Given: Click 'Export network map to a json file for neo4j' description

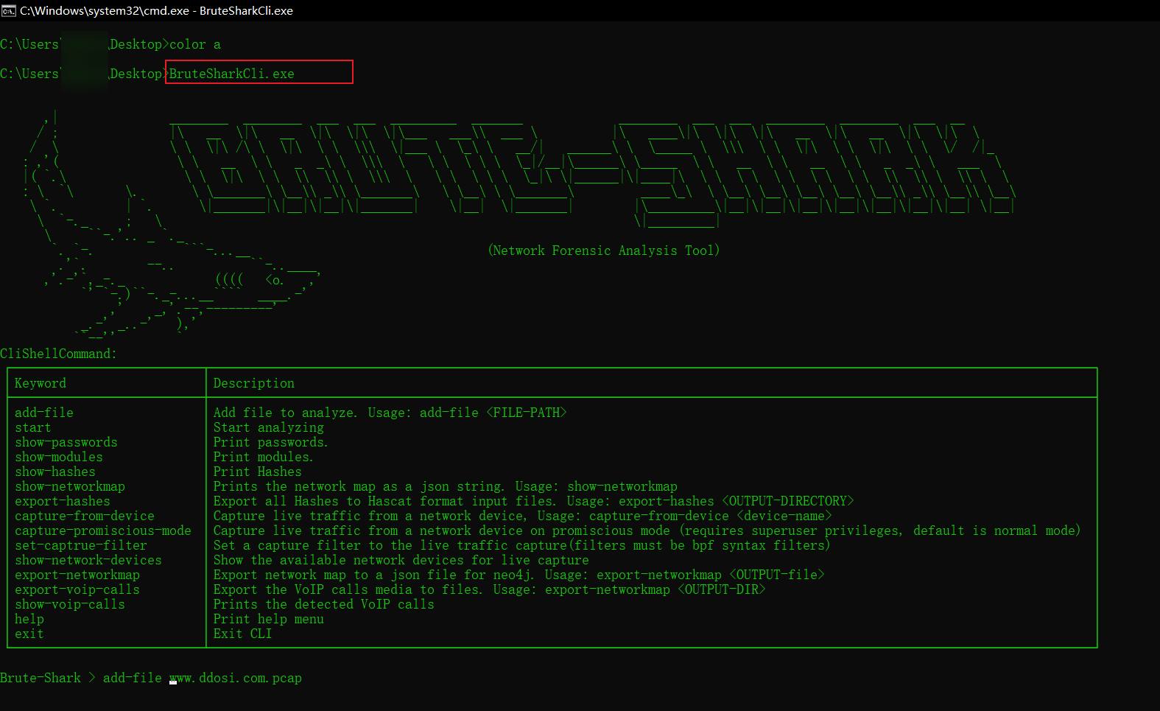Looking at the screenshot, I should pyautogui.click(x=519, y=575).
